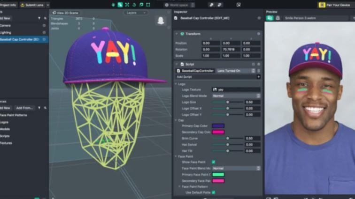Viewport: 355px width, 199px height.
Task: Click the green webcam preview source icon
Action: pos(270,18)
